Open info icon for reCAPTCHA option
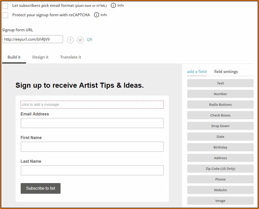The height and width of the screenshot is (209, 259). 96,15
